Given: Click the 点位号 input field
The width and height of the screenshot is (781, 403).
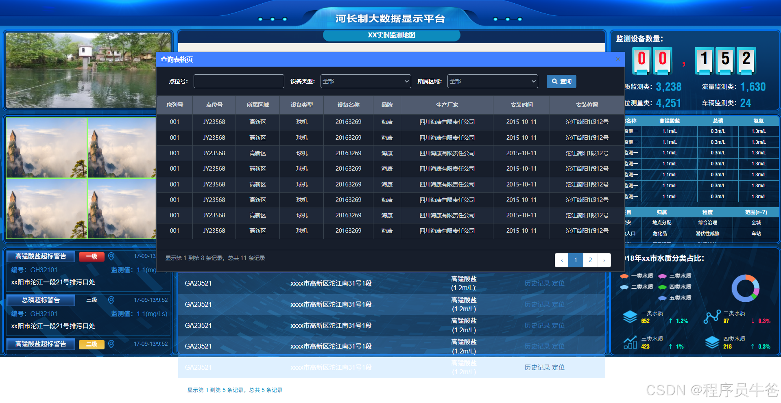Looking at the screenshot, I should coord(239,81).
